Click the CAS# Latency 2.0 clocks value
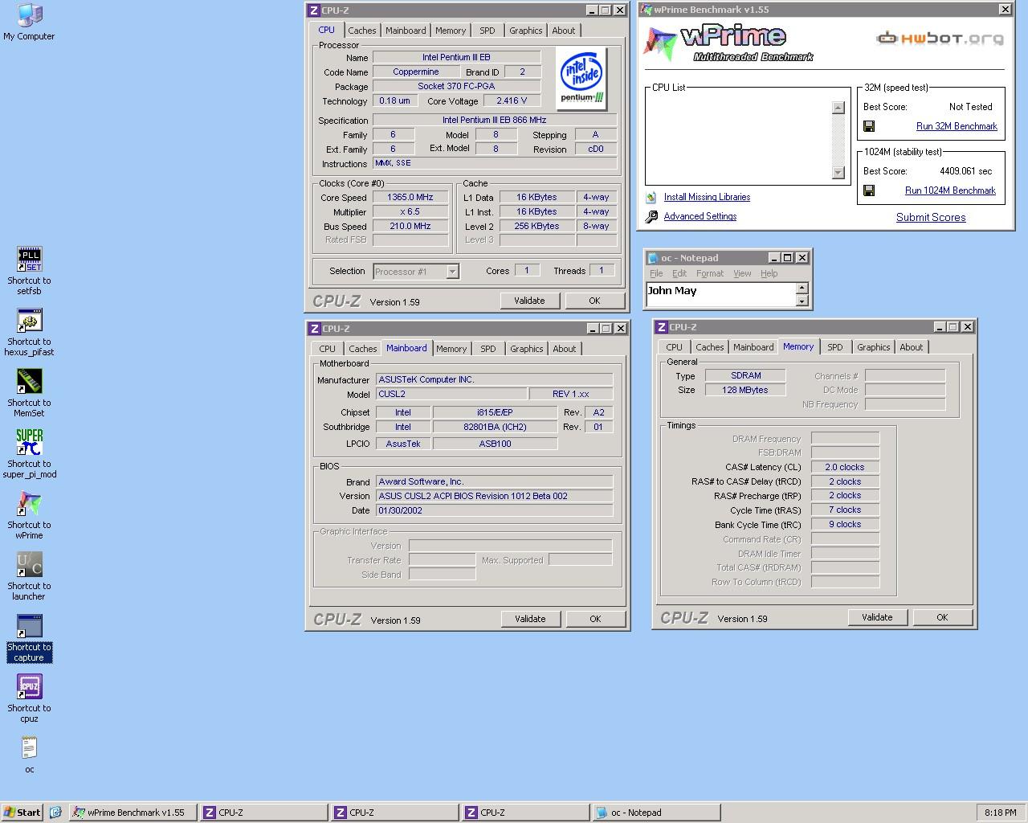Viewport: 1028px width, 823px height. coord(845,467)
